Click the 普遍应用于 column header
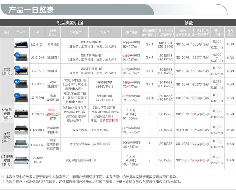 [53, 32]
